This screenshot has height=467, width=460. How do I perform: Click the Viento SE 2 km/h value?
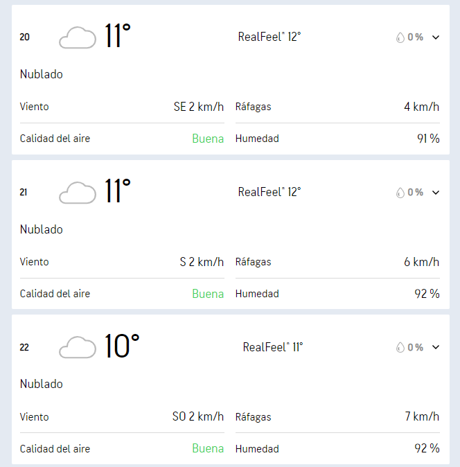click(x=199, y=107)
